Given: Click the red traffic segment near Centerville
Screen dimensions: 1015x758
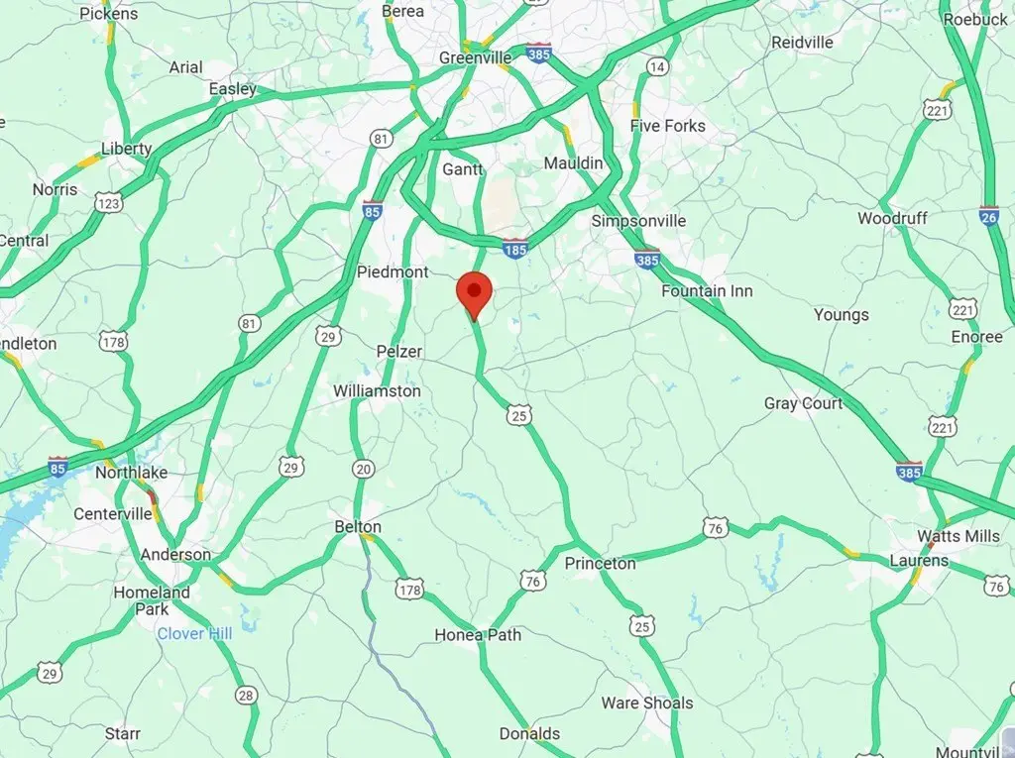Looking at the screenshot, I should pos(152,497).
